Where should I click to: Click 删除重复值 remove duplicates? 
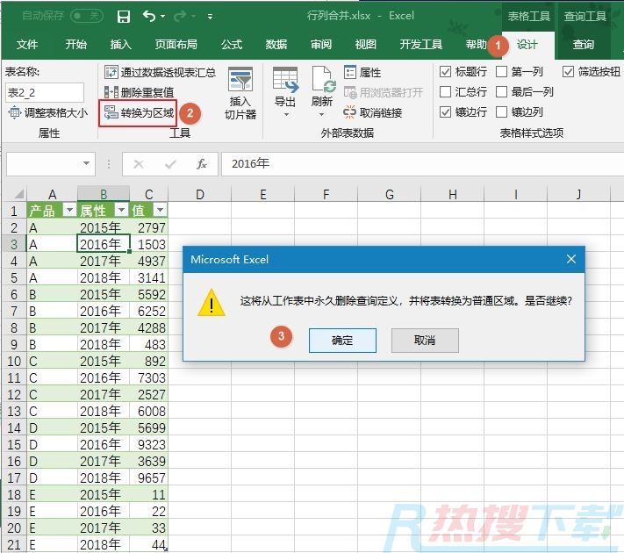pyautogui.click(x=139, y=92)
